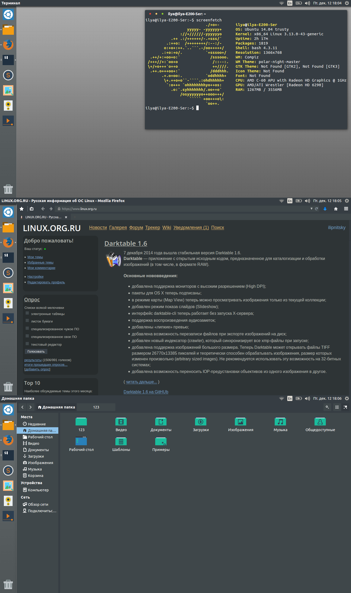Select the Примеры folder icon
Viewport: 351px width, 593px height.
pyautogui.click(x=161, y=441)
